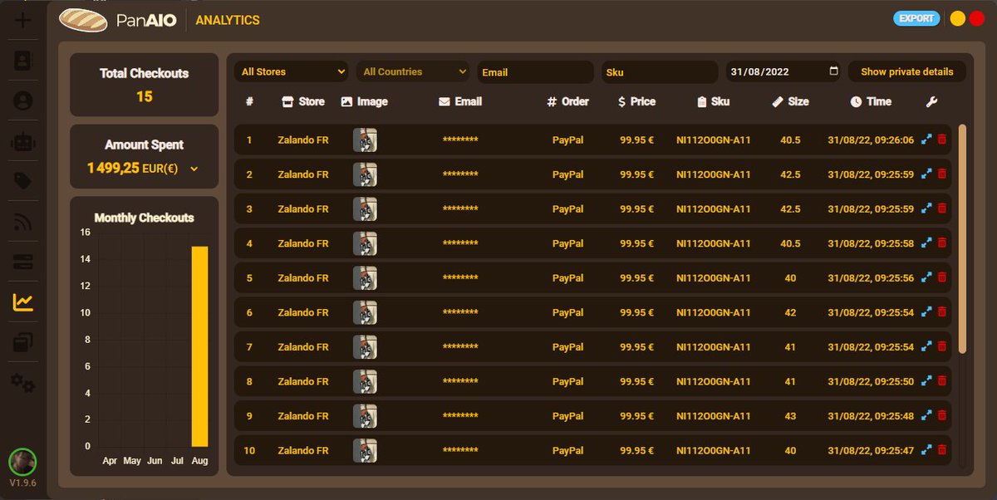The image size is (997, 500).
Task: Open the tag sidebar icon
Action: (x=22, y=181)
